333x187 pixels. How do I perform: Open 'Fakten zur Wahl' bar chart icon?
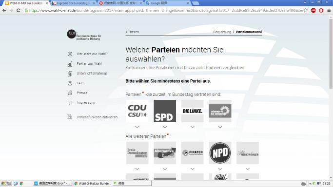coord(70,64)
